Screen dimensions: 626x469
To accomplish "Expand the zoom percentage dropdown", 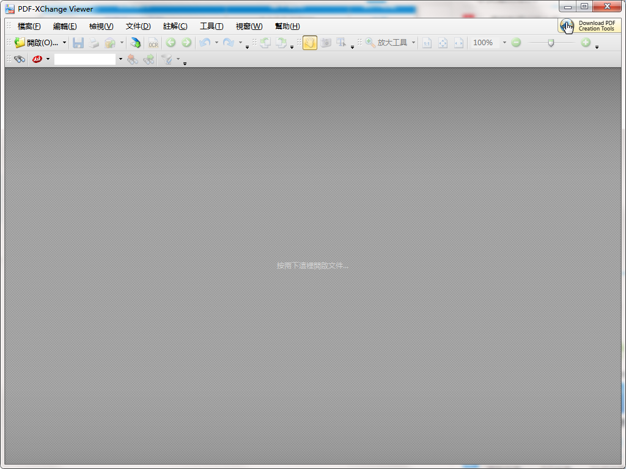I will (x=504, y=43).
